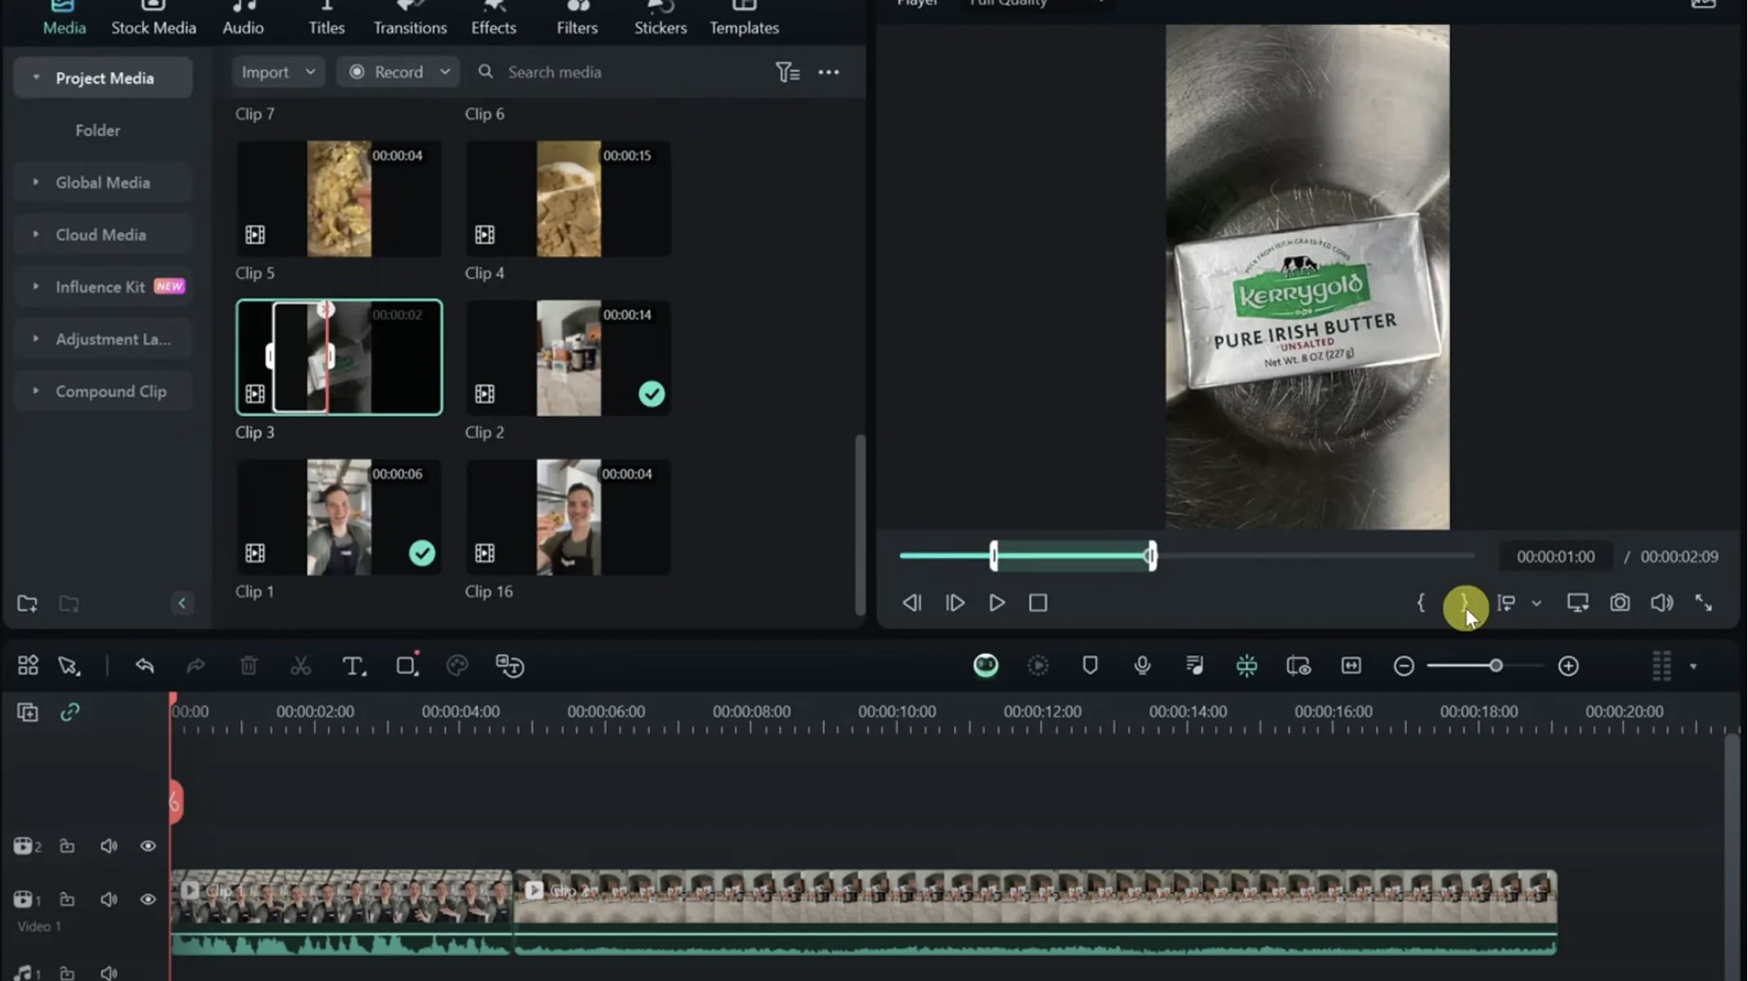Open the Record dropdown
This screenshot has width=1748, height=981.
[399, 72]
